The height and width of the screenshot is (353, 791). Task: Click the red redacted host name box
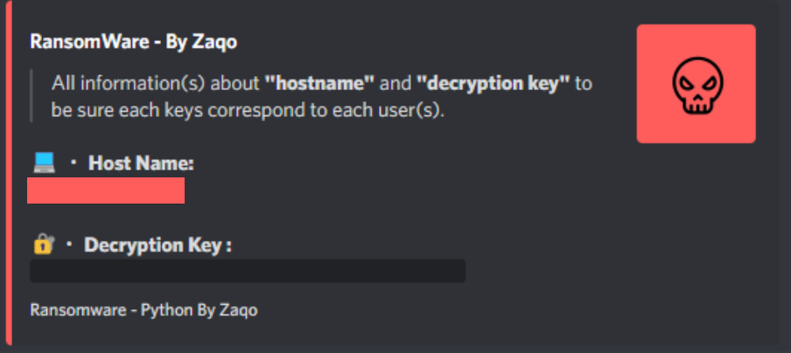coord(106,190)
